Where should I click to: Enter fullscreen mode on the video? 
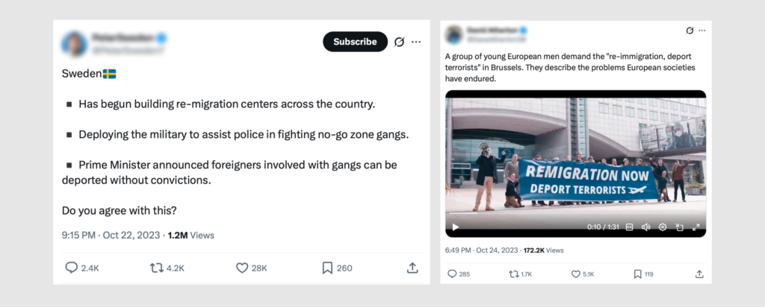pos(696,227)
